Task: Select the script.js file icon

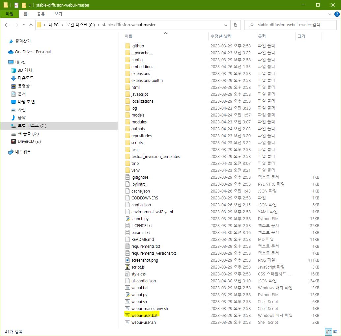Action: coord(128,267)
